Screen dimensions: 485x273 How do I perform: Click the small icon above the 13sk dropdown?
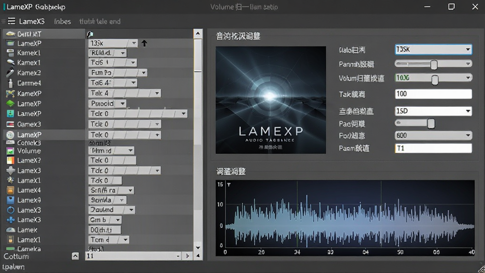coord(90,34)
